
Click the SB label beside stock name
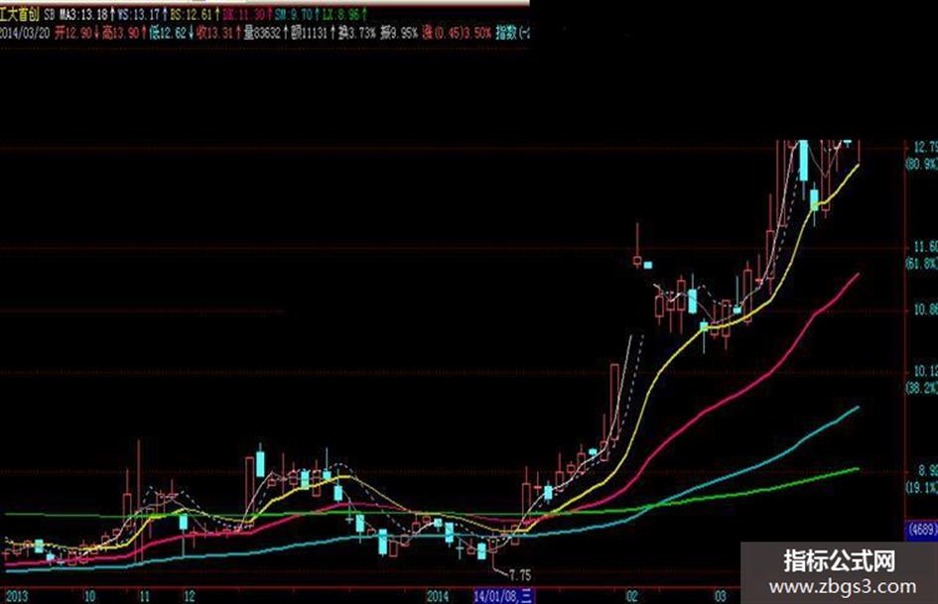coord(49,14)
